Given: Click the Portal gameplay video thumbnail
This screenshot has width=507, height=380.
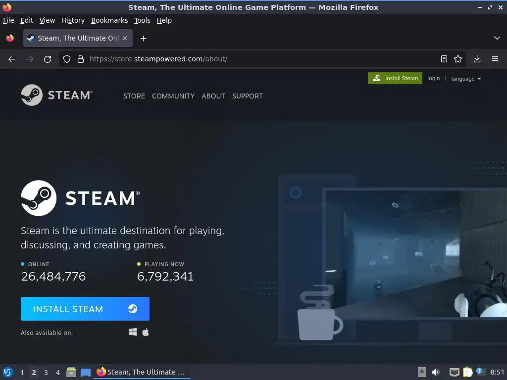Looking at the screenshot, I should pyautogui.click(x=416, y=254).
